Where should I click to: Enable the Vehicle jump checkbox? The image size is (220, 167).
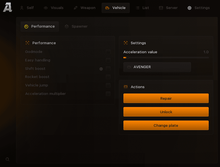coord(108,85)
